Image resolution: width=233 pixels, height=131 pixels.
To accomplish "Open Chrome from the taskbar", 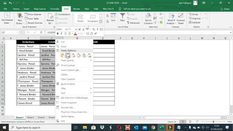I will pos(153,127).
